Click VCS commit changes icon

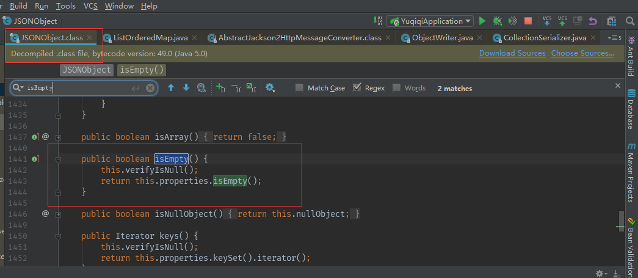click(x=562, y=21)
